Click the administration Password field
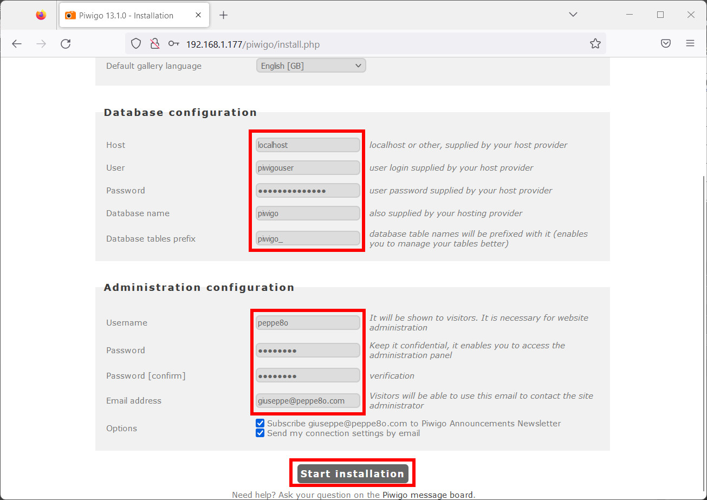This screenshot has width=707, height=500. click(308, 350)
